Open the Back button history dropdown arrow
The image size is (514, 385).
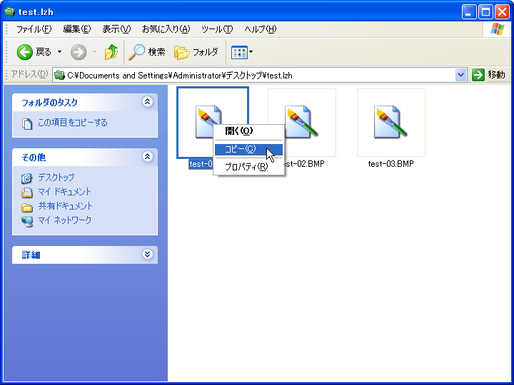(x=59, y=52)
